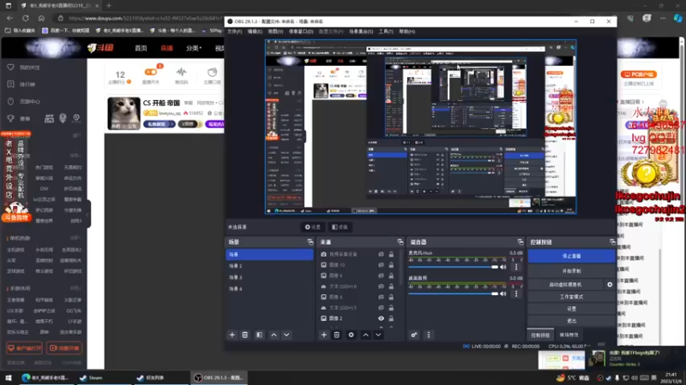Unlock the 图像 4 source
Image resolution: width=686 pixels, height=385 pixels.
click(x=391, y=297)
